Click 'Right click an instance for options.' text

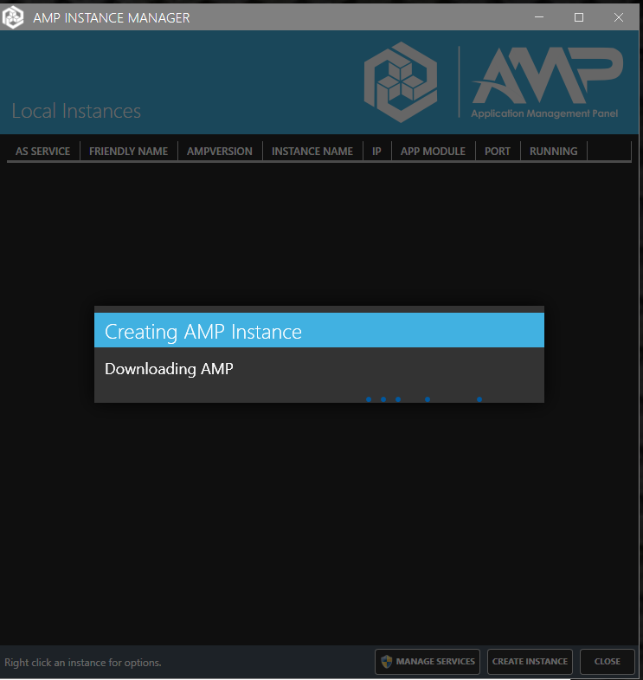[83, 662]
